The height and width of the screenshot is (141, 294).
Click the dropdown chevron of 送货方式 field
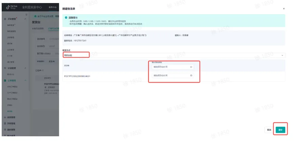pos(282,55)
